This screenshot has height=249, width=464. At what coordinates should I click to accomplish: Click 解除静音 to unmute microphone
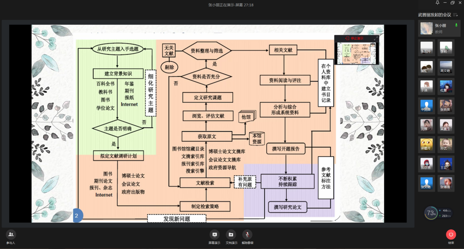click(x=247, y=234)
